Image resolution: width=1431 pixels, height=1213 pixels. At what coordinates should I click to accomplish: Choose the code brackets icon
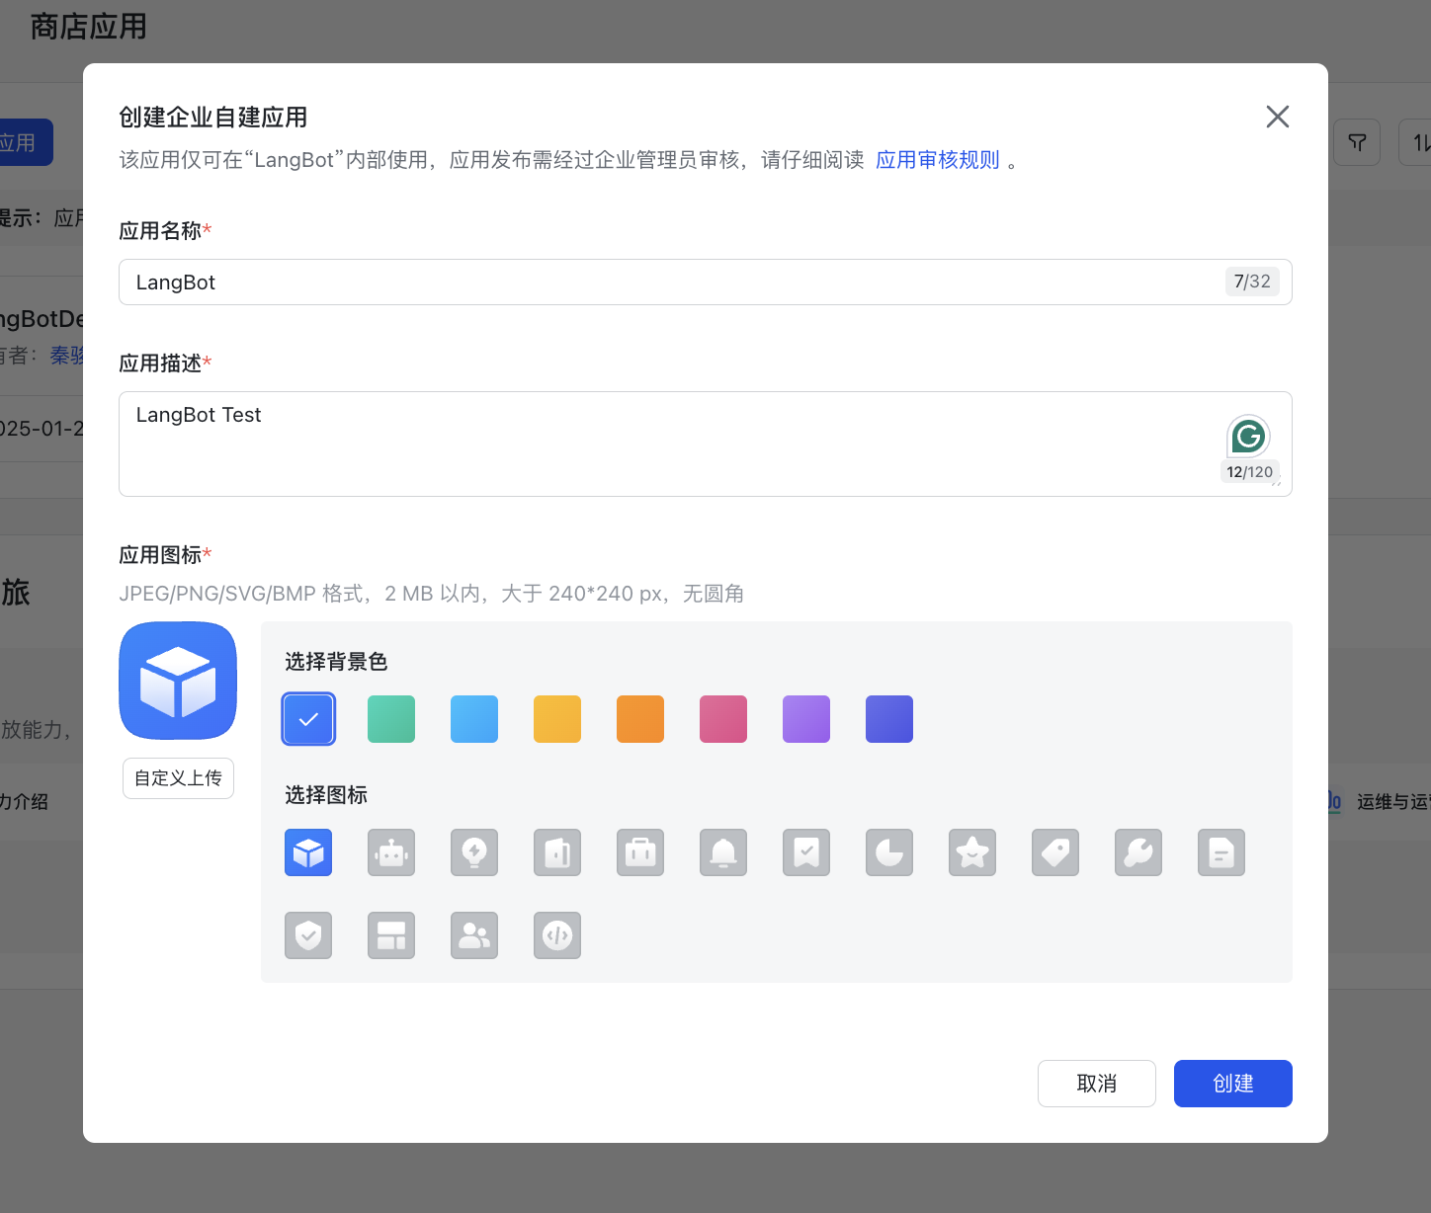click(557, 935)
